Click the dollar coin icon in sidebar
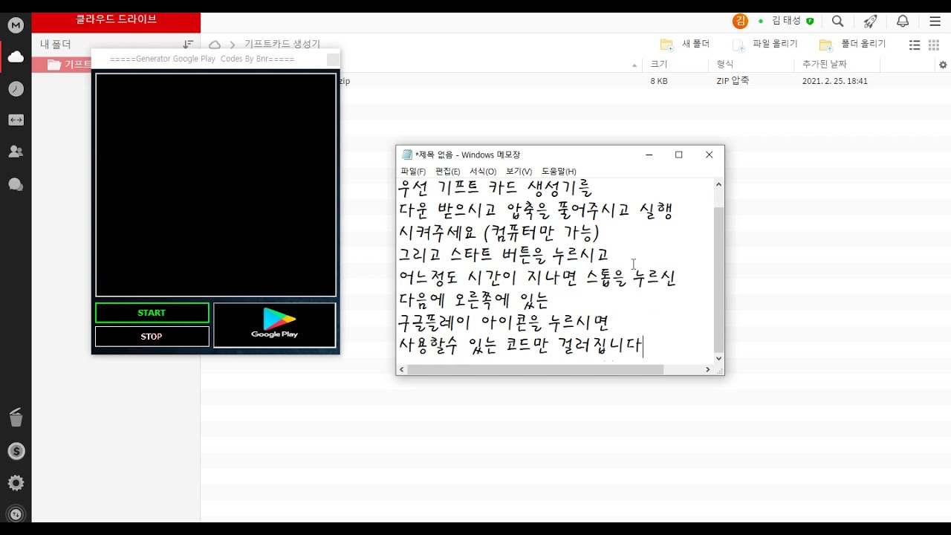The image size is (951, 535). (x=16, y=451)
